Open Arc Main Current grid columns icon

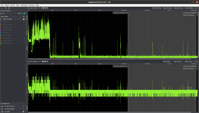pos(43,8)
